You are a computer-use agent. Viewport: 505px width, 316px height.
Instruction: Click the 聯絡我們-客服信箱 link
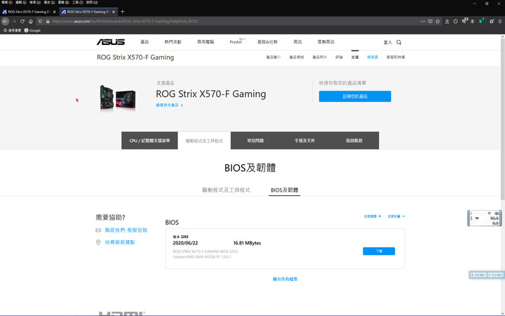point(126,230)
